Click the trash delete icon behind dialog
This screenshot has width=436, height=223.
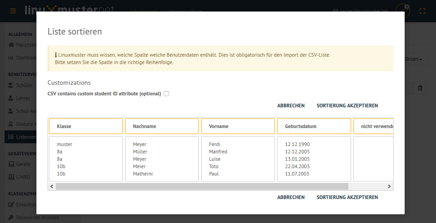[x=420, y=88]
